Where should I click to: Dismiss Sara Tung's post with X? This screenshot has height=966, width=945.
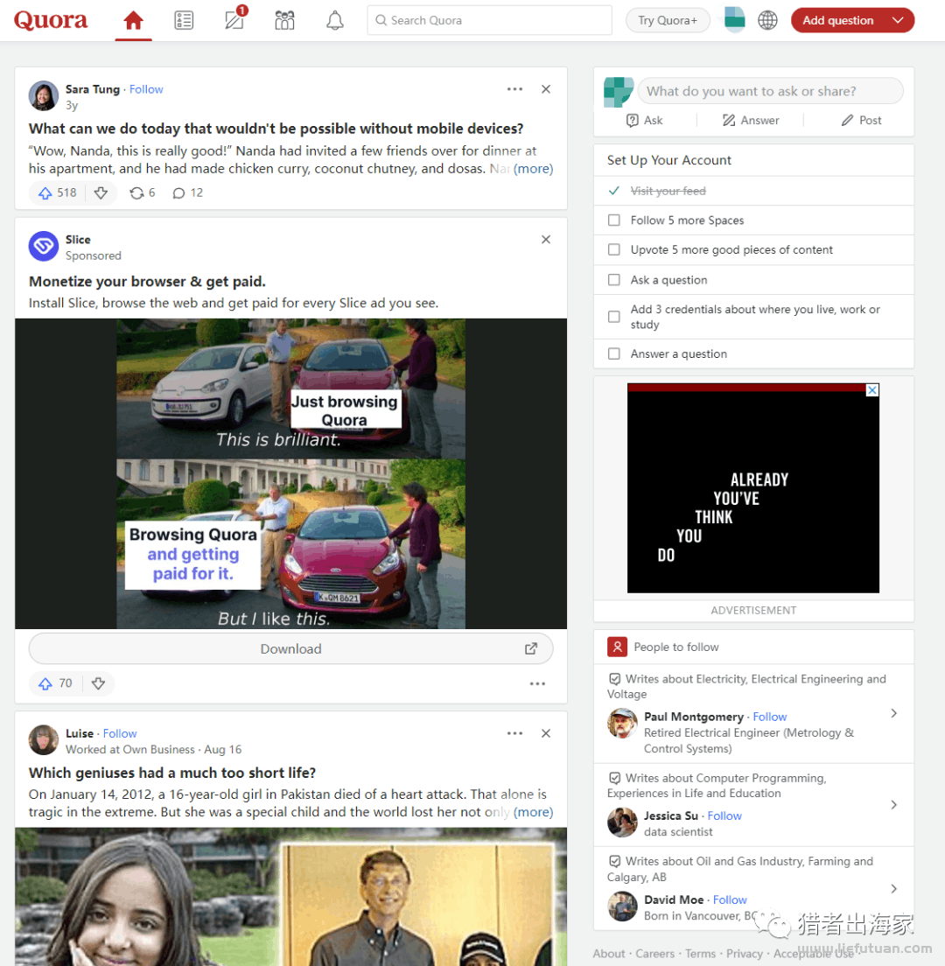point(546,89)
